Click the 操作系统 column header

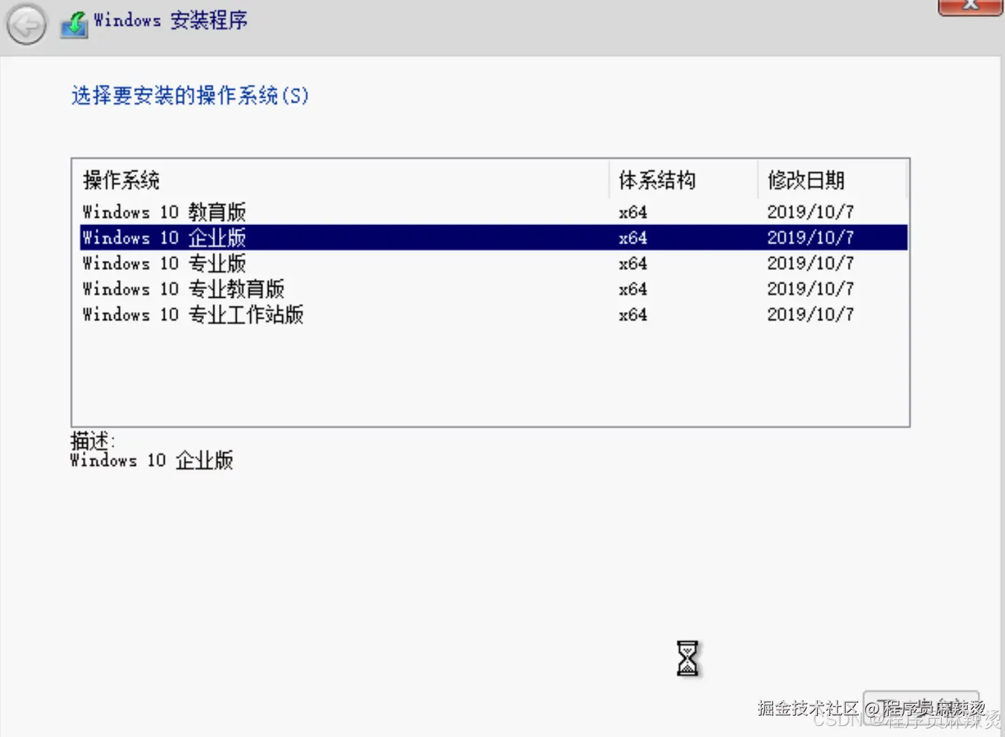click(341, 180)
